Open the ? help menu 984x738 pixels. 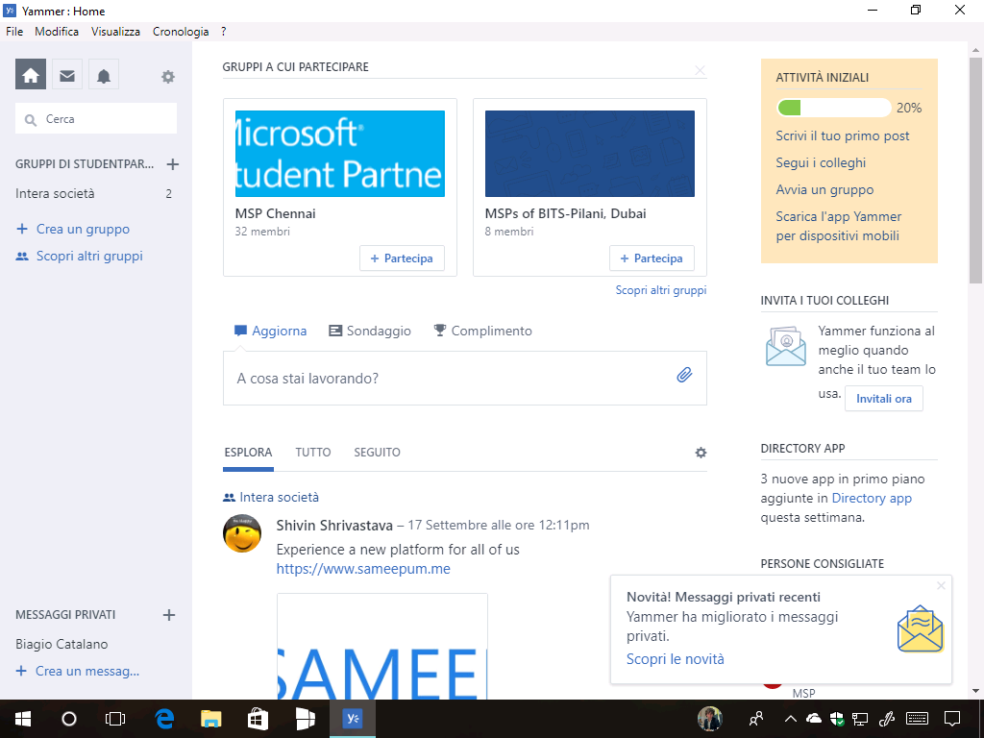223,32
